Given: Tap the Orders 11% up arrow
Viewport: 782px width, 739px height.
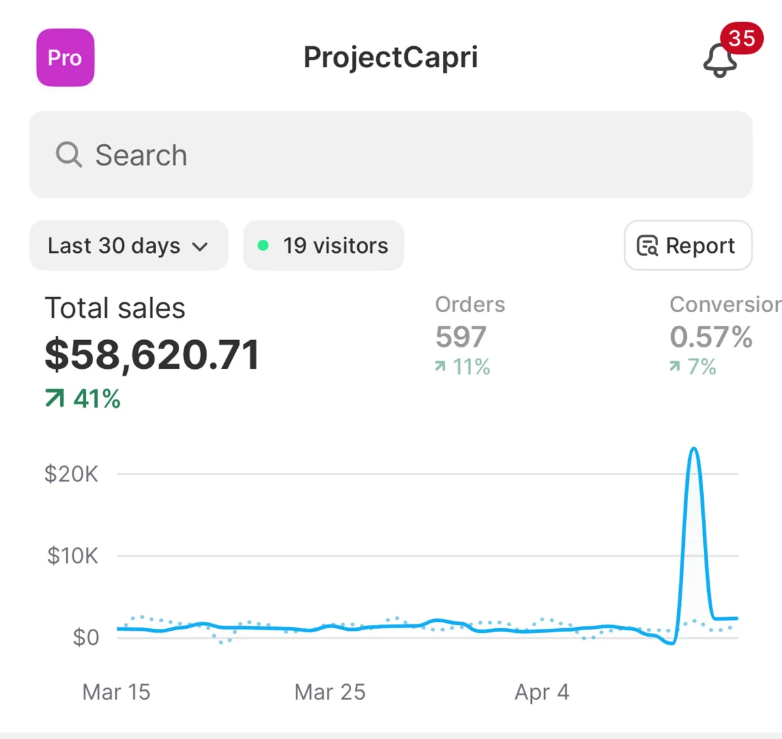Looking at the screenshot, I should [441, 367].
